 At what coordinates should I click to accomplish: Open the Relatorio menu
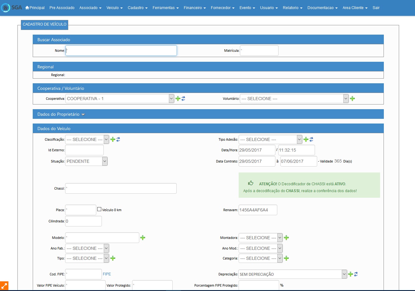pos(292,8)
